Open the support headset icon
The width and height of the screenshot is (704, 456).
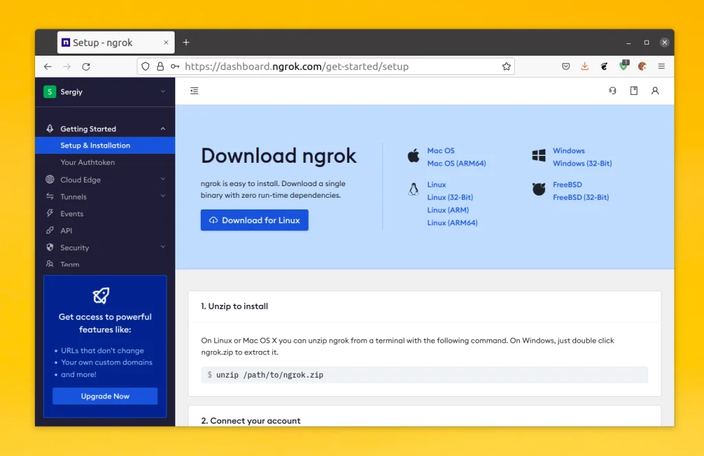pyautogui.click(x=612, y=90)
